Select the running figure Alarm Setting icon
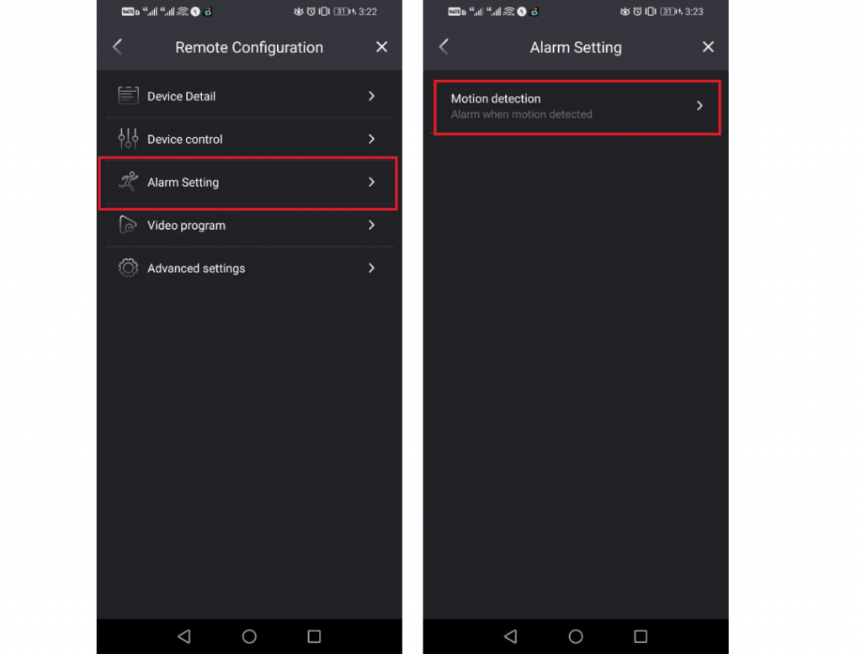The width and height of the screenshot is (862, 654). tap(128, 181)
